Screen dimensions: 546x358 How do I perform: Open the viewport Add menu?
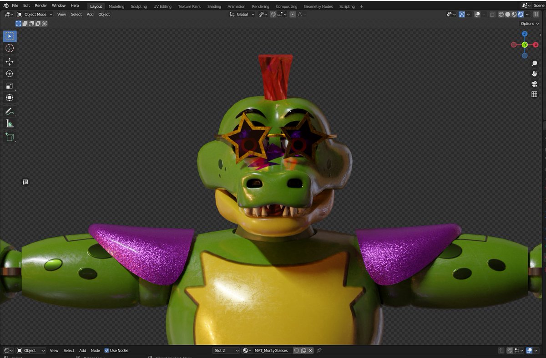(x=90, y=14)
